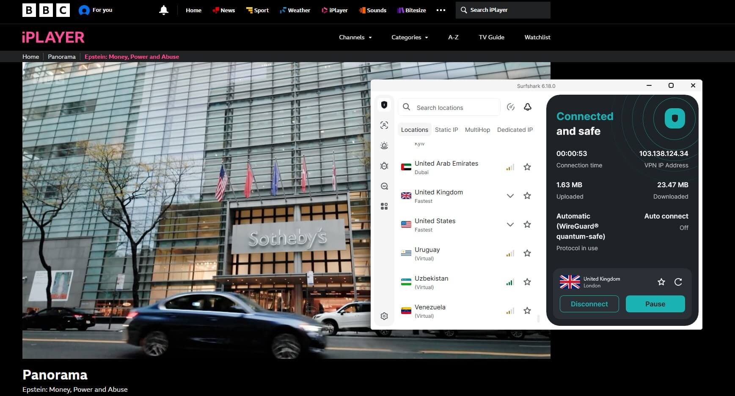Viewport: 735px width, 396px height.
Task: Open the Channels dropdown
Action: tap(355, 37)
